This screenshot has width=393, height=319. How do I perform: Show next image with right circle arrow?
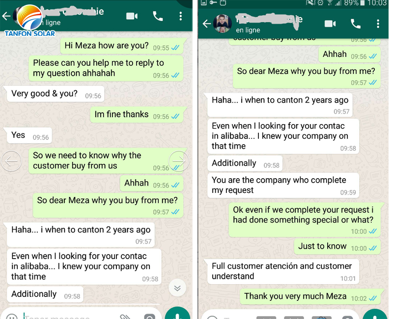click(x=179, y=161)
